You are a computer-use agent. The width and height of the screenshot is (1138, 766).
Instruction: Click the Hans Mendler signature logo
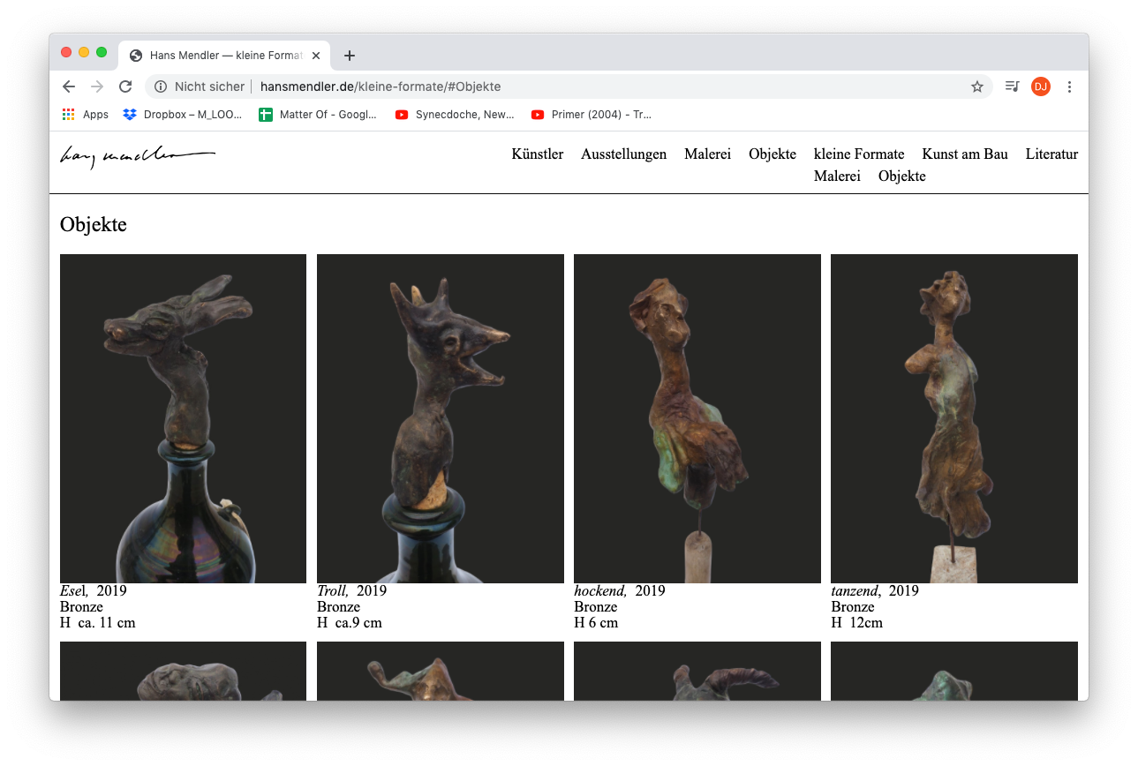[137, 156]
